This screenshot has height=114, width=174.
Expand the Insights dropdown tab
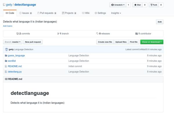[x=116, y=13]
